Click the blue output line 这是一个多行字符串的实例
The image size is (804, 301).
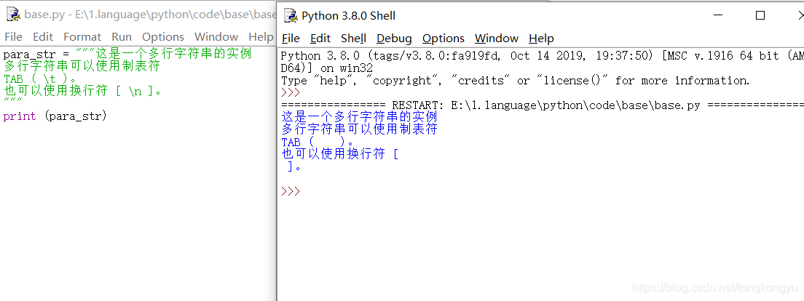point(360,117)
